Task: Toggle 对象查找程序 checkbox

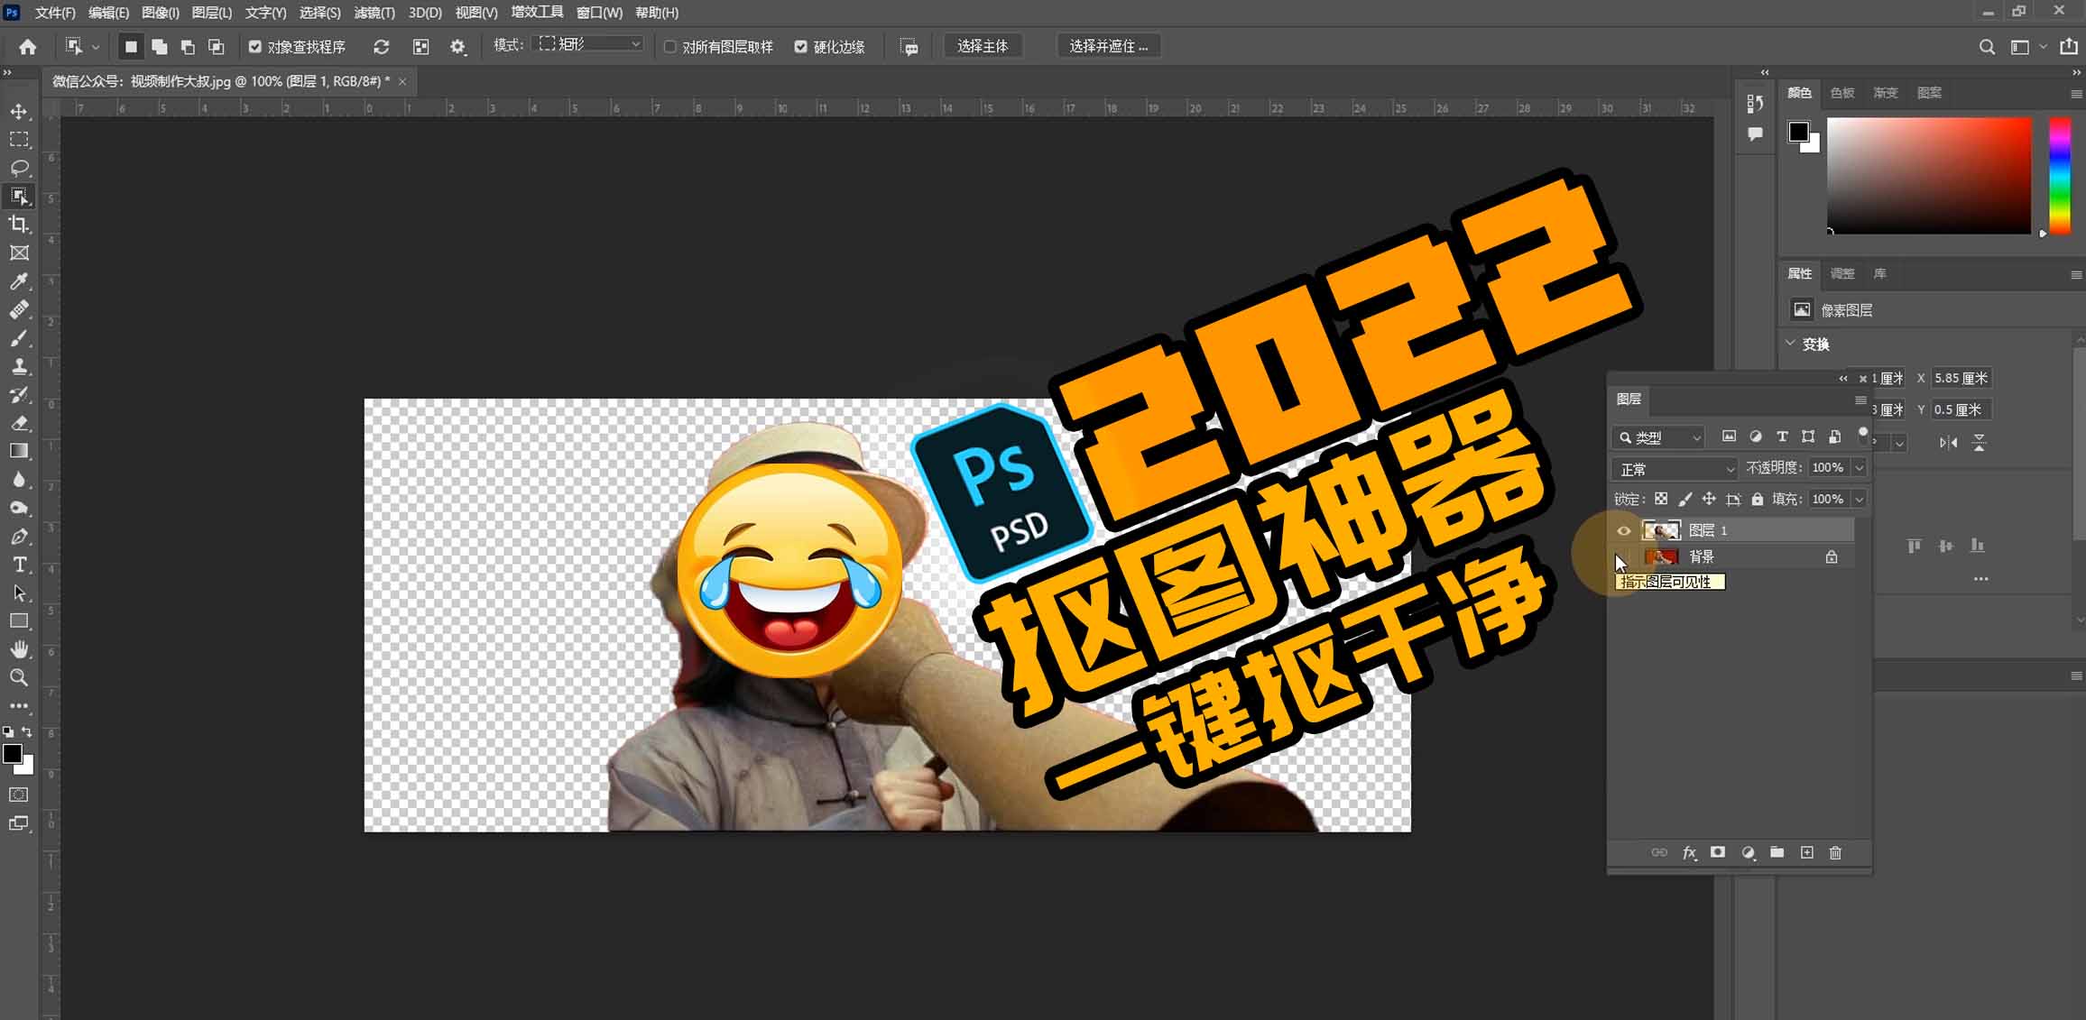Action: (255, 46)
